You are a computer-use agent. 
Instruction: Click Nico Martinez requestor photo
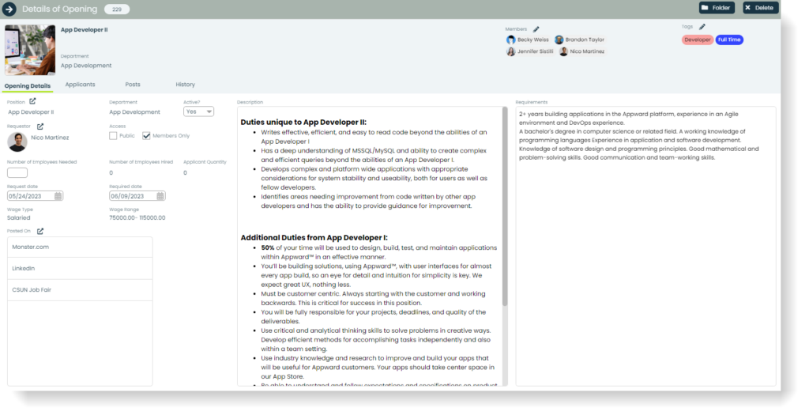17,142
